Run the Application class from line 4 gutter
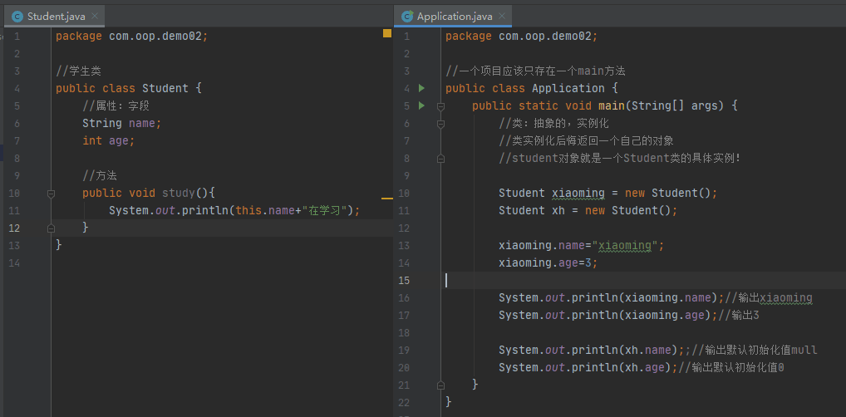This screenshot has height=417, width=846. coord(421,88)
